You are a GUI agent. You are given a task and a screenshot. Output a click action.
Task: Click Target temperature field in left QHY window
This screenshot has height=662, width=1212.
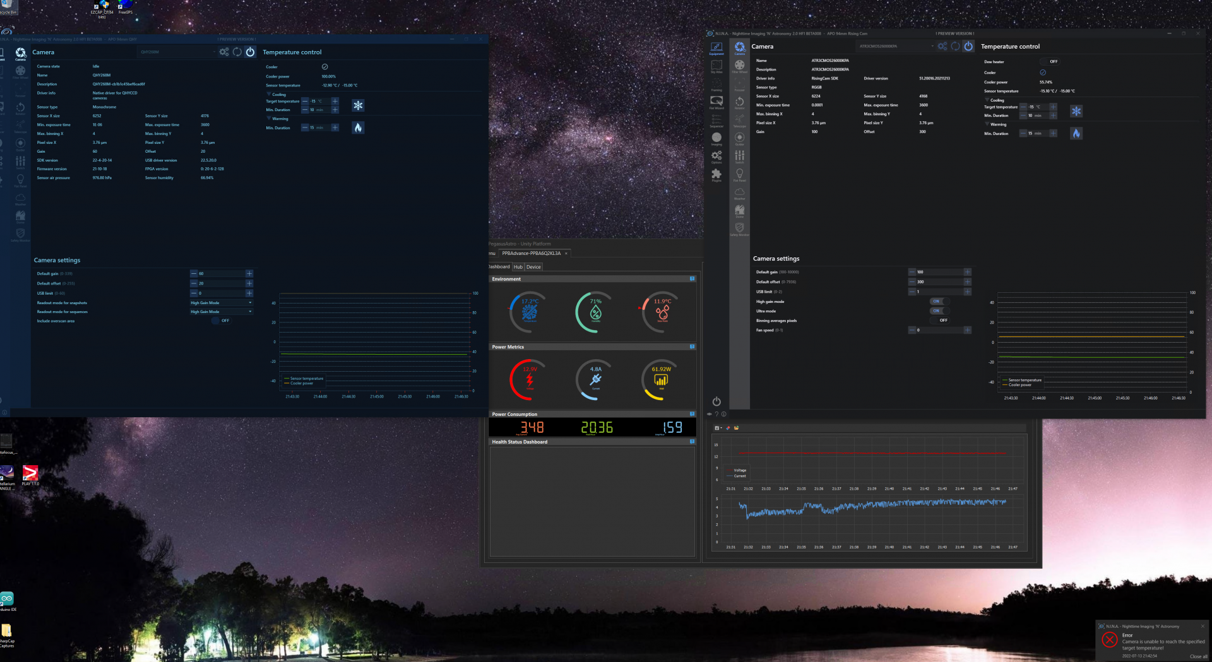[x=320, y=101]
